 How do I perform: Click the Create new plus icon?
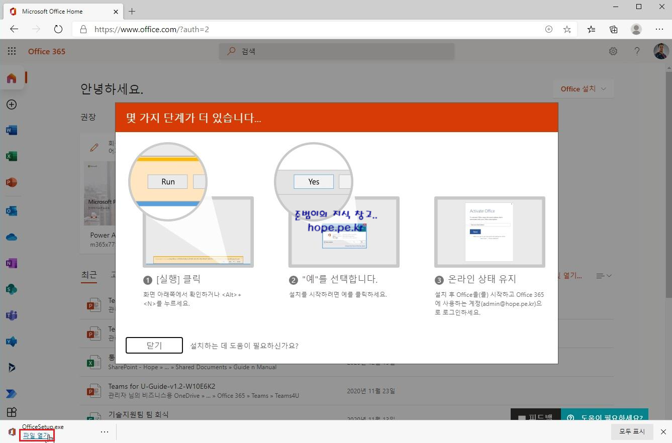pos(12,104)
